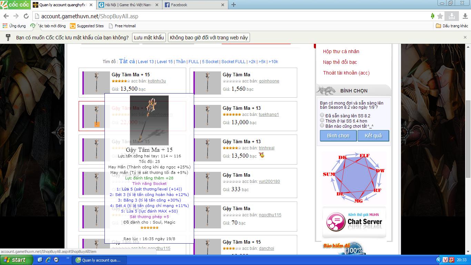Image resolution: width=471 pixels, height=265 pixels.
Task: Click the Show Desktop quick launch icon
Action: point(40,260)
